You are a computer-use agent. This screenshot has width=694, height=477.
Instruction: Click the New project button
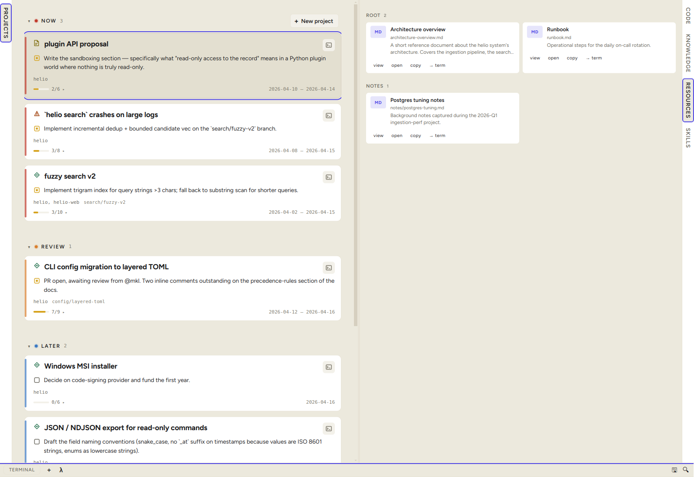tap(314, 21)
